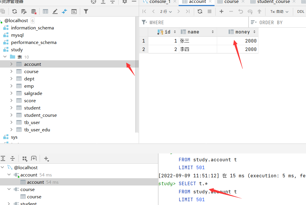306x205 pixels.
Task: Click the locate/select opened file target icon
Action: pos(94,1)
